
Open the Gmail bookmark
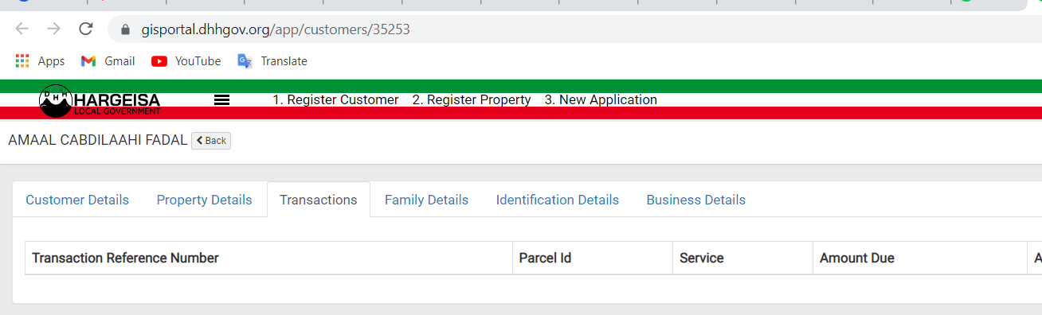tap(108, 61)
